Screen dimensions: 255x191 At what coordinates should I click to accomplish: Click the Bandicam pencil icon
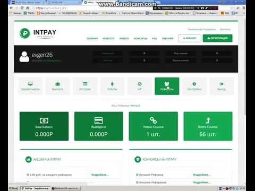207,8
